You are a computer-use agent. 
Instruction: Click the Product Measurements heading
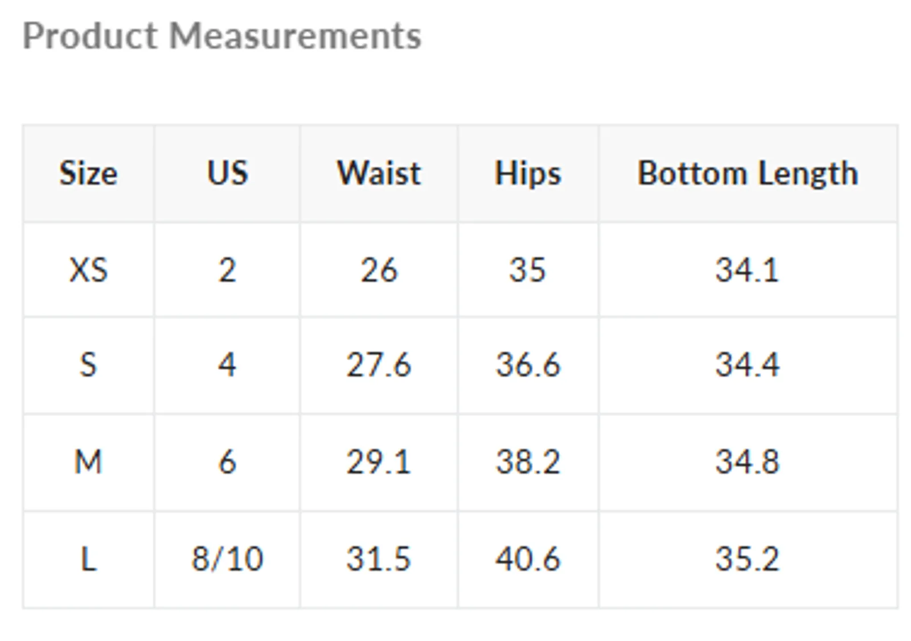[x=221, y=36]
